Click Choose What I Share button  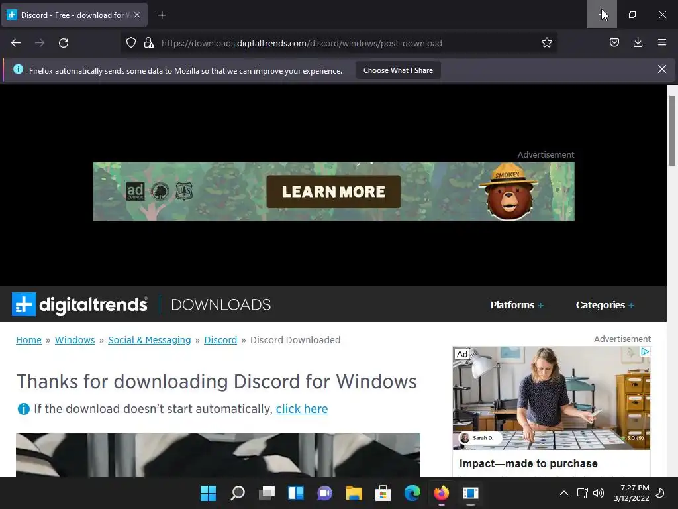pos(398,70)
